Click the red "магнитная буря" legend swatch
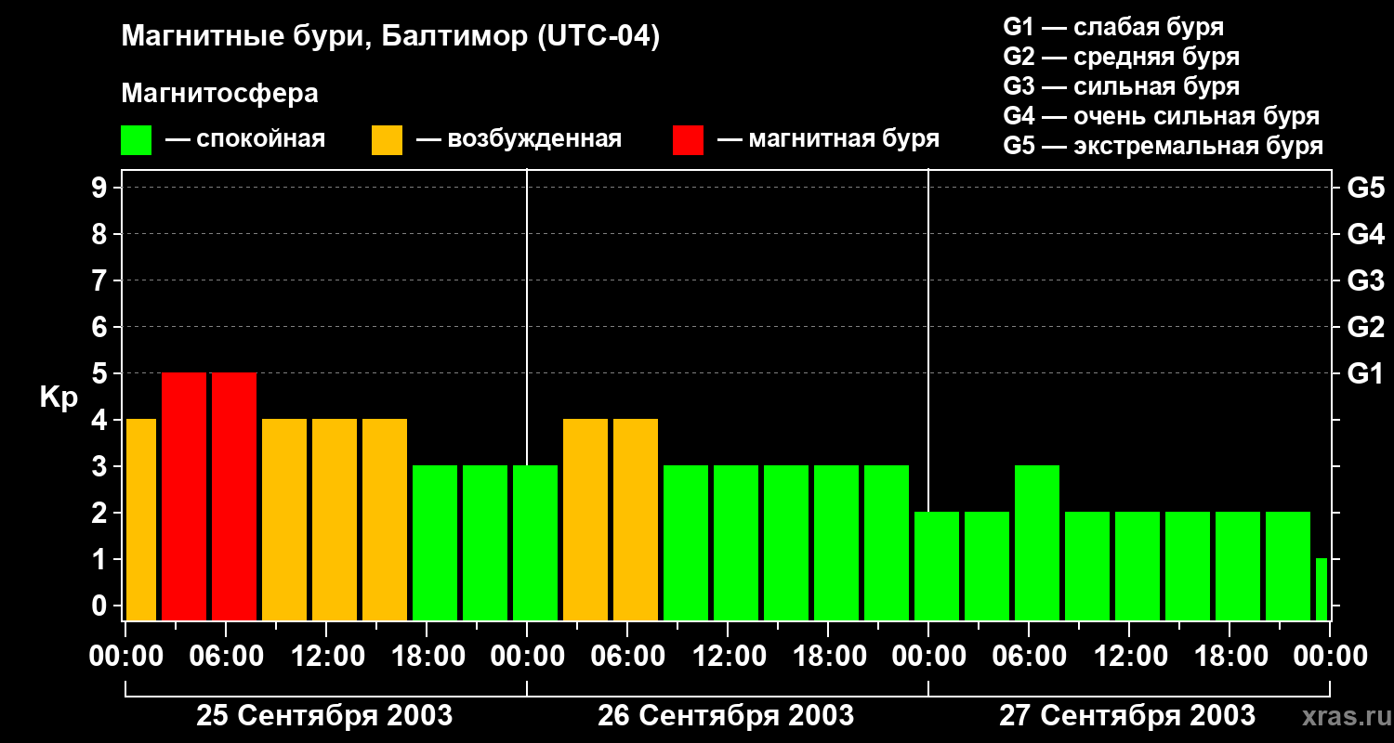Image resolution: width=1394 pixels, height=743 pixels. tap(688, 140)
